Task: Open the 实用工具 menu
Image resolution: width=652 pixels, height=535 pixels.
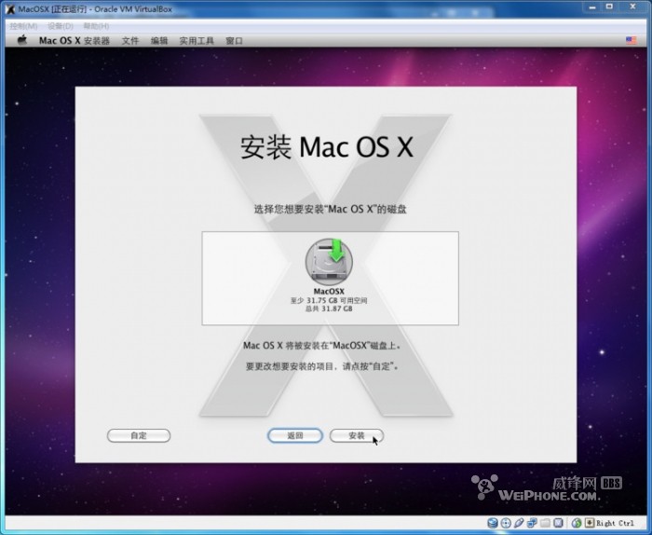Action: 197,41
